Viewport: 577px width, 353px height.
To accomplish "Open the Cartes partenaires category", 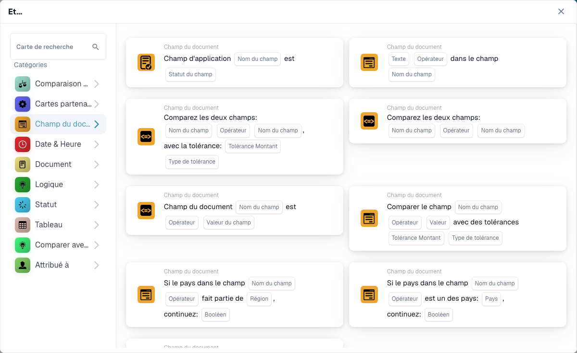I will click(x=58, y=104).
